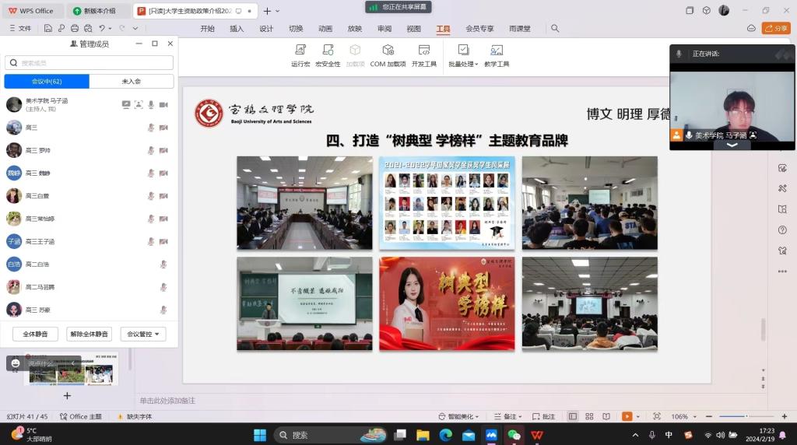Viewport: 797px width, 445px height.
Task: Start slideshow with orange play button
Action: click(x=627, y=416)
